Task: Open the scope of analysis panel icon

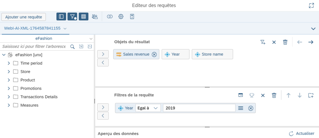Action: [x=95, y=17]
